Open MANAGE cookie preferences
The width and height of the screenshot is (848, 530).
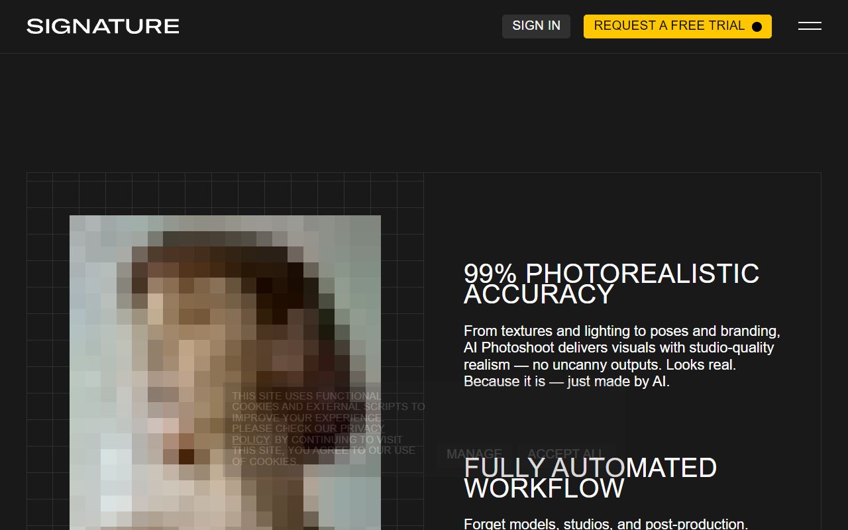coord(474,454)
